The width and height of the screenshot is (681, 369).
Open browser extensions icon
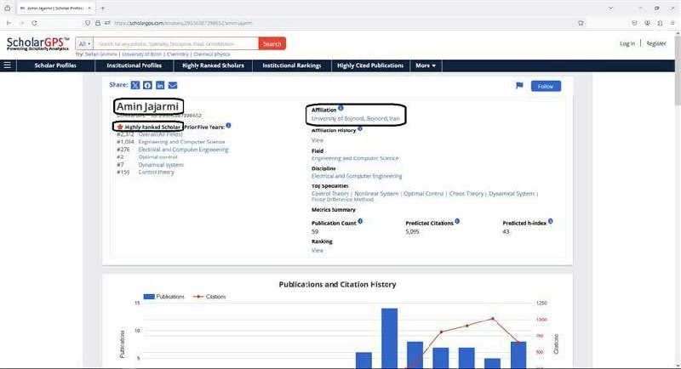click(x=660, y=23)
